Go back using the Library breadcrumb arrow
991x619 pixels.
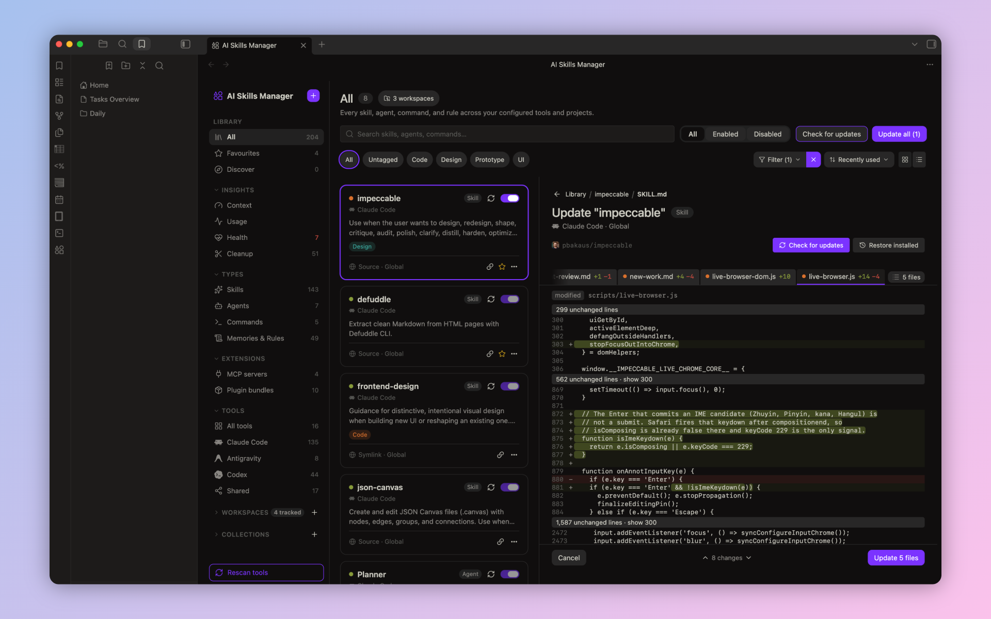[557, 194]
